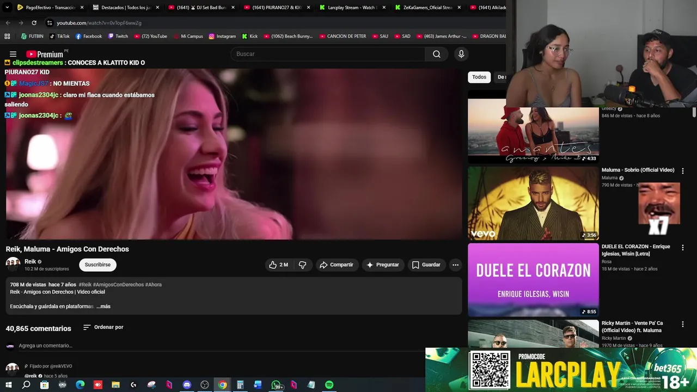Open more actions ellipsis under video
This screenshot has width=697, height=392.
[x=455, y=265]
